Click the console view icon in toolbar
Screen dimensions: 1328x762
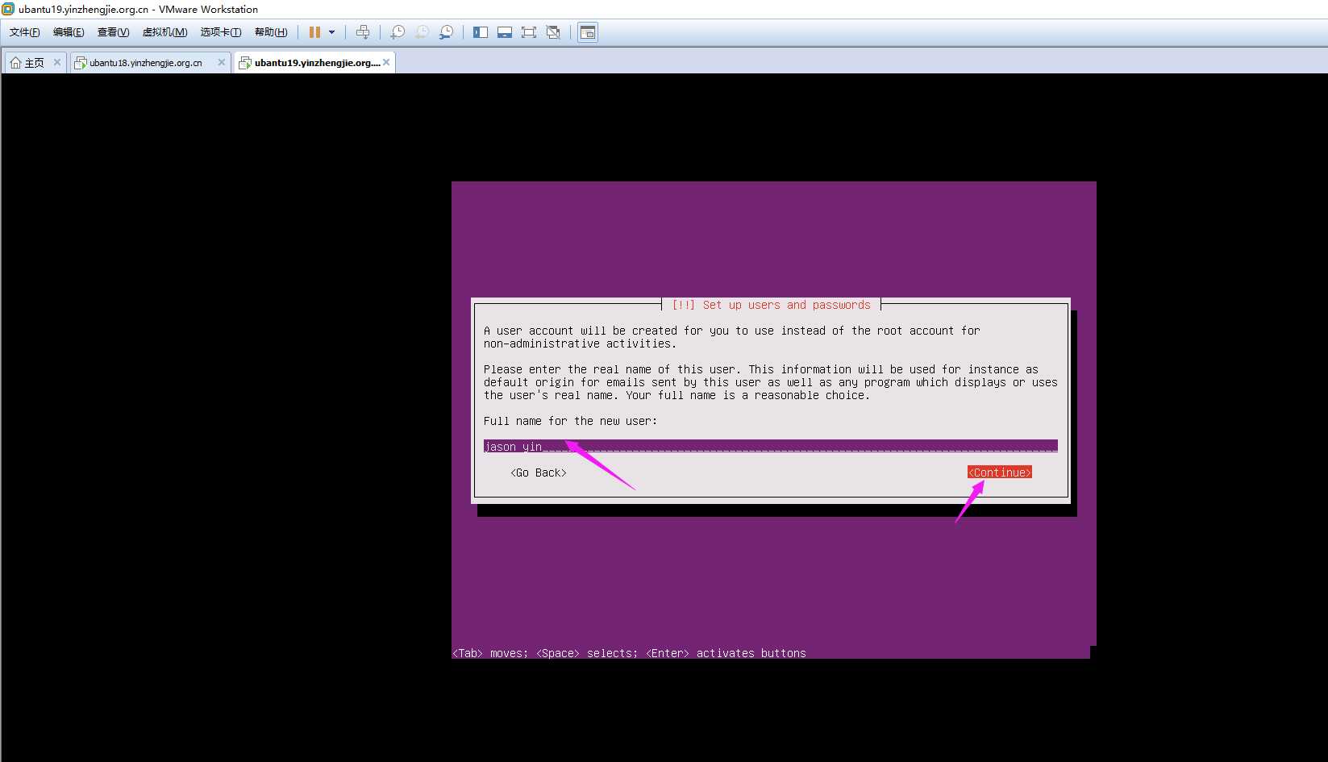(x=588, y=32)
